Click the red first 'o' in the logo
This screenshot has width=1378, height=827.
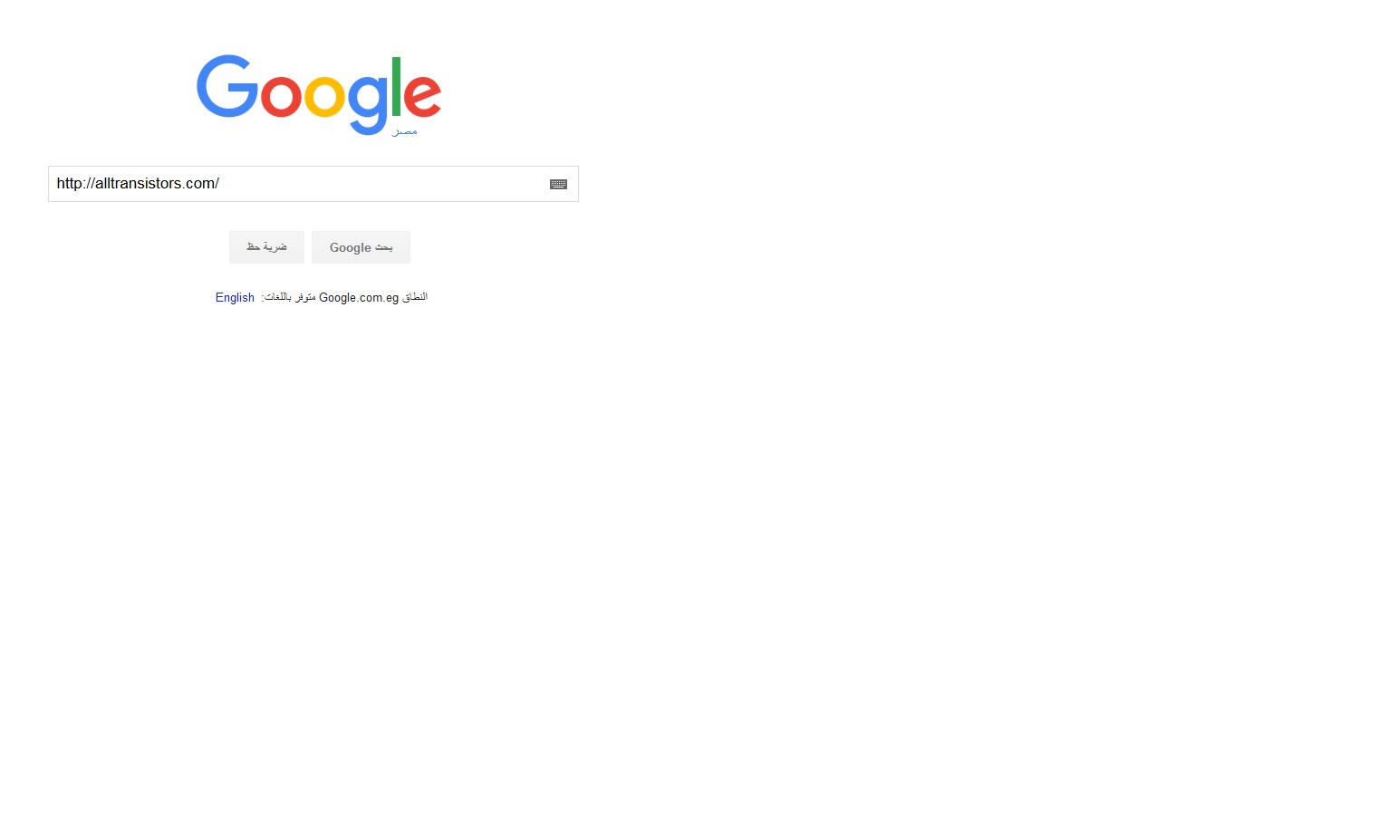click(x=281, y=96)
